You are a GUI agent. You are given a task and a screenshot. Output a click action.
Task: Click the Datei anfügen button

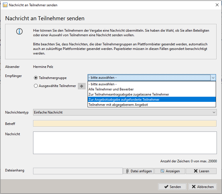point(138,171)
